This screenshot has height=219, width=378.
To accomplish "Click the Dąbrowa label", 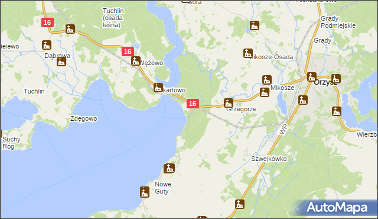I will click(57, 56).
